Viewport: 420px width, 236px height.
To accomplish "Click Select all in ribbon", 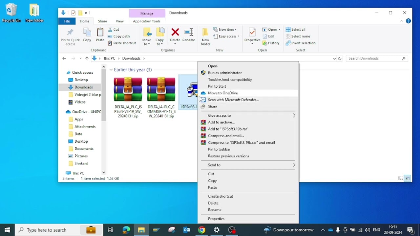I will pyautogui.click(x=295, y=29).
